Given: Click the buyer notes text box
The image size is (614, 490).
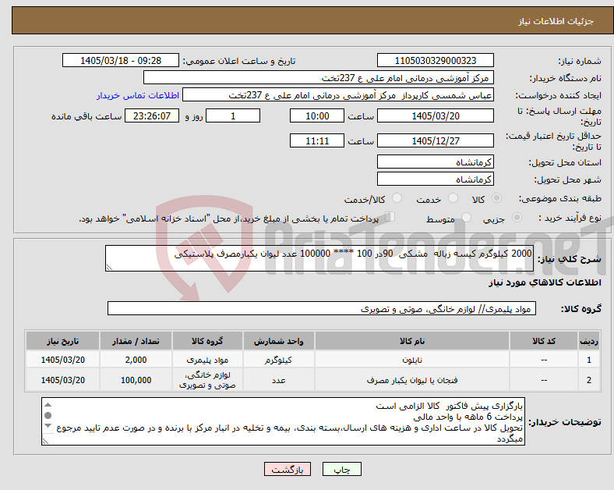Looking at the screenshot, I should pyautogui.click(x=283, y=421).
